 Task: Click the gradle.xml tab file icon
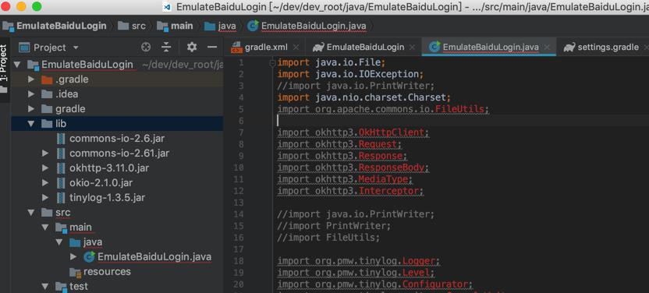tap(236, 48)
